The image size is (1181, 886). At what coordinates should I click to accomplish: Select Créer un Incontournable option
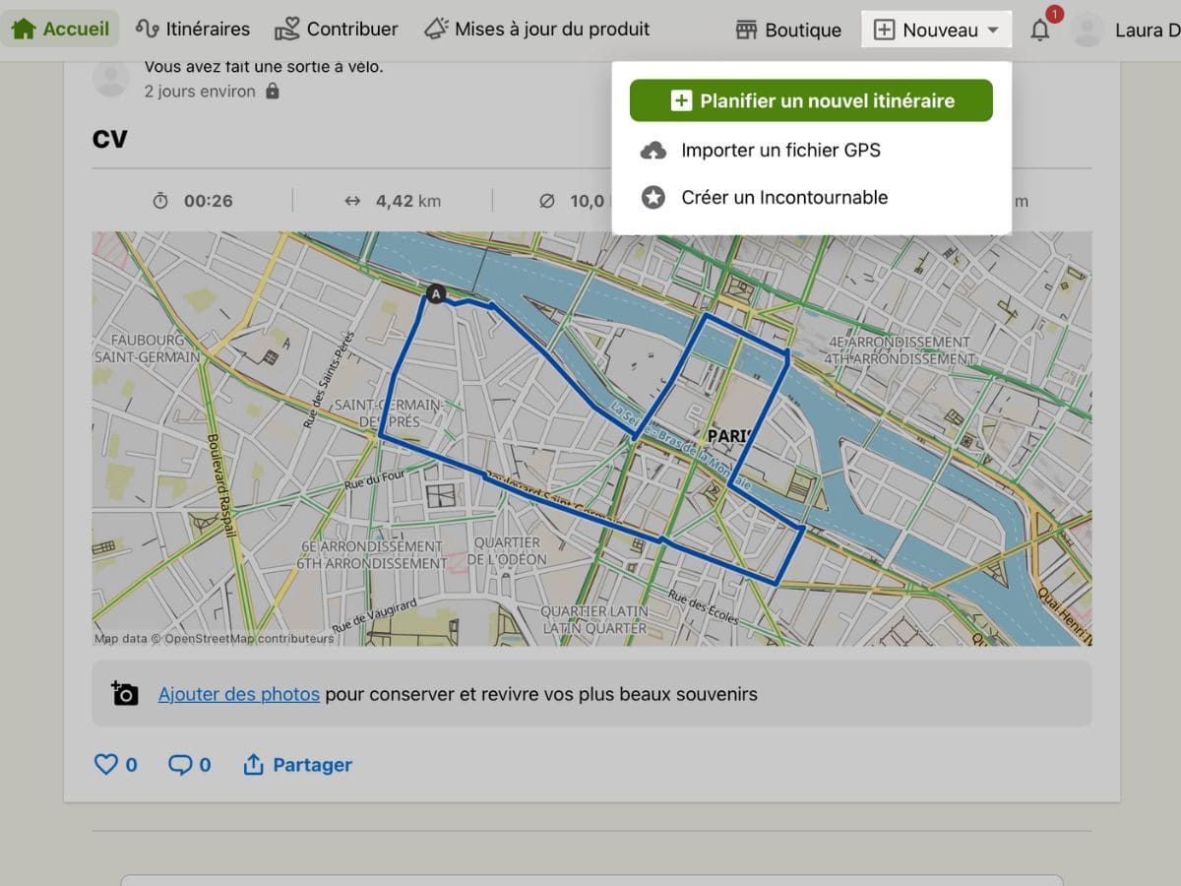click(783, 198)
